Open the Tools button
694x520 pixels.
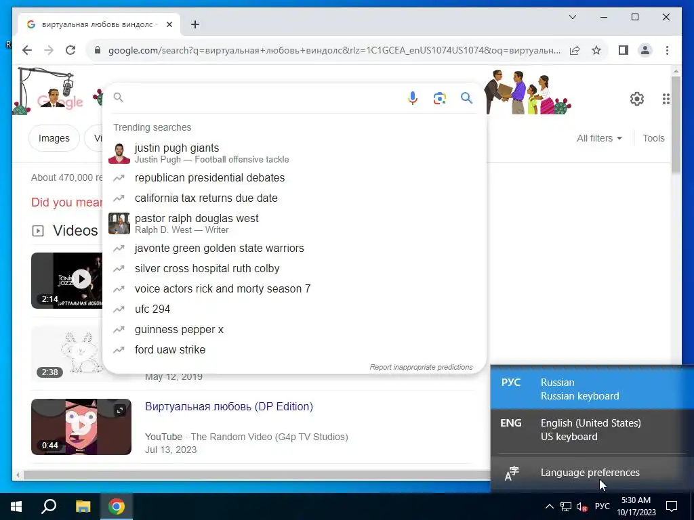point(653,138)
